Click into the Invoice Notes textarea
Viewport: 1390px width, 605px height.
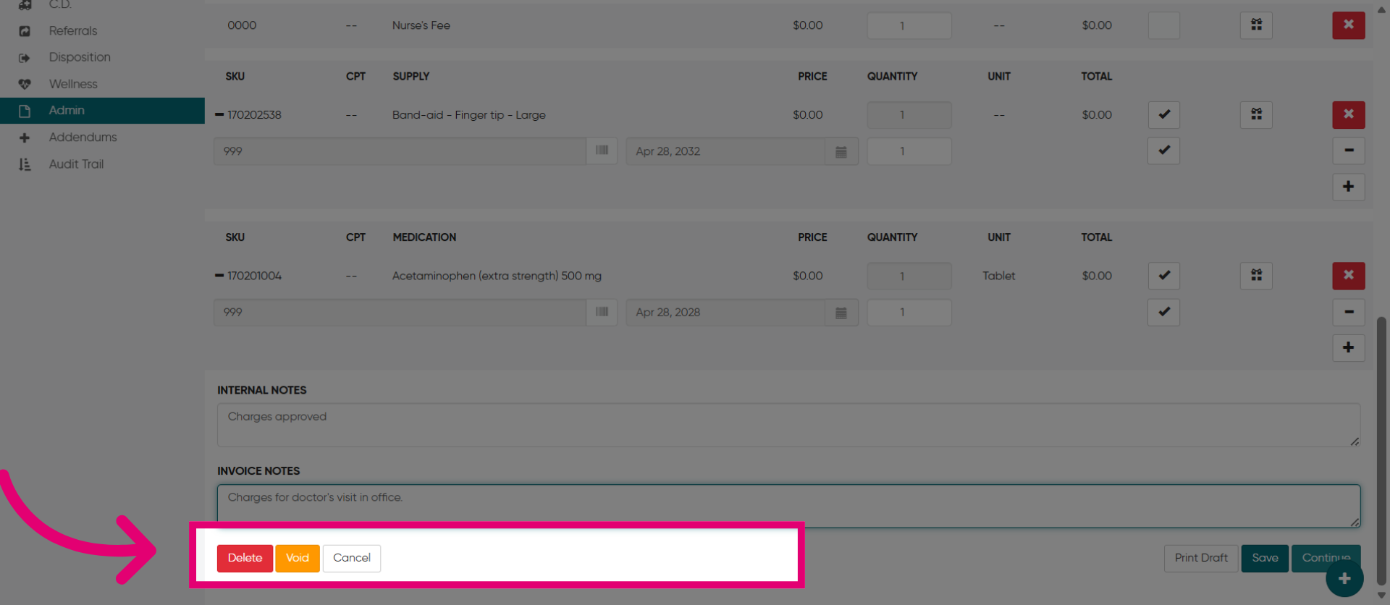pyautogui.click(x=788, y=506)
